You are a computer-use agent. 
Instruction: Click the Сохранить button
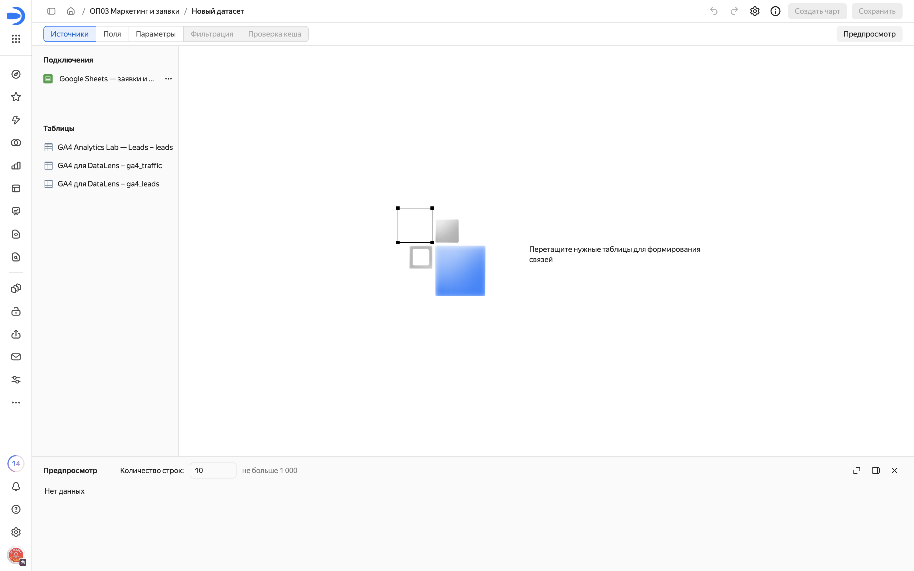[877, 11]
